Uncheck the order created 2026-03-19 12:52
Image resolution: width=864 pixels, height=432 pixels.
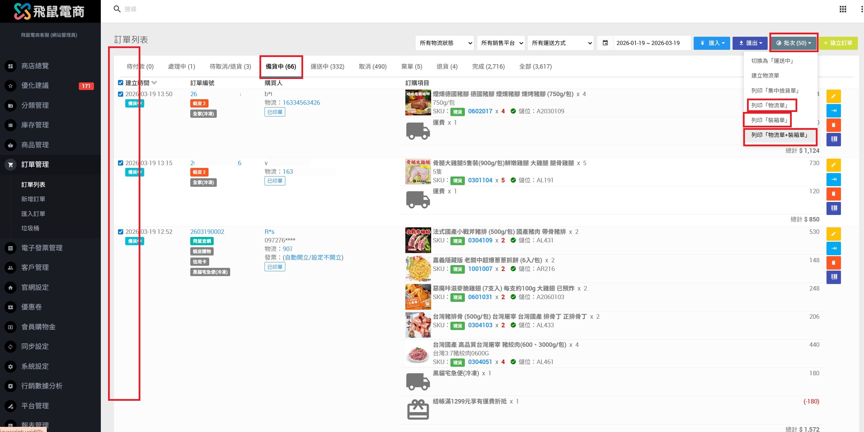pyautogui.click(x=120, y=232)
